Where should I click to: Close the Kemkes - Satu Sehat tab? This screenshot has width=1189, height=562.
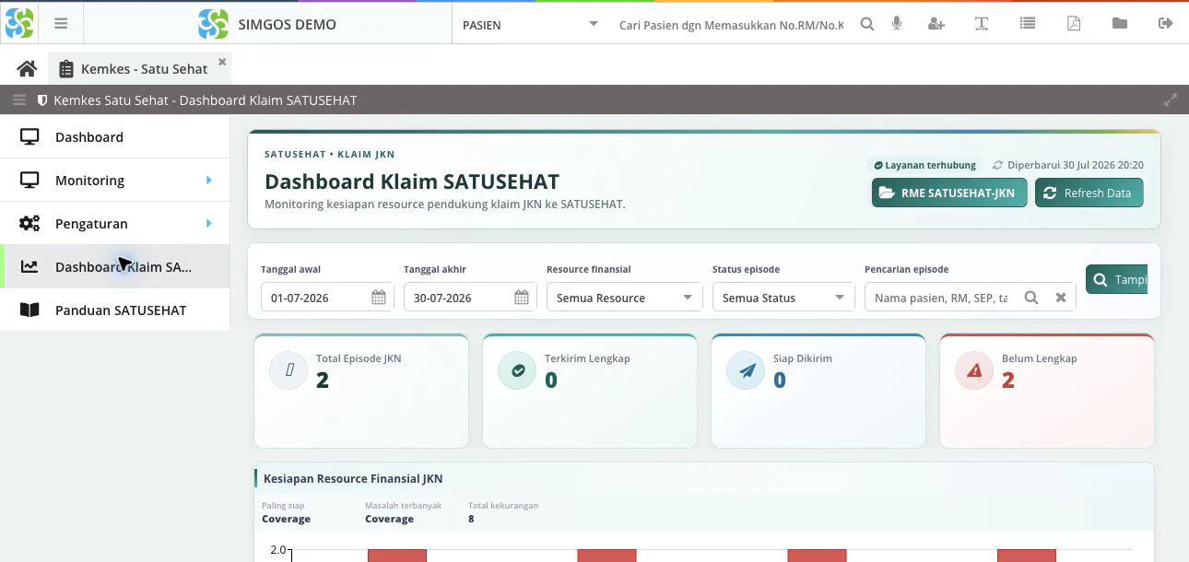coord(222,63)
